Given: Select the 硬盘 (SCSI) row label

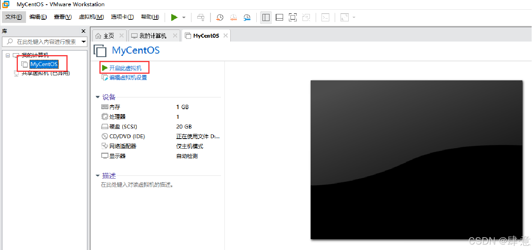Looking at the screenshot, I should (x=123, y=127).
